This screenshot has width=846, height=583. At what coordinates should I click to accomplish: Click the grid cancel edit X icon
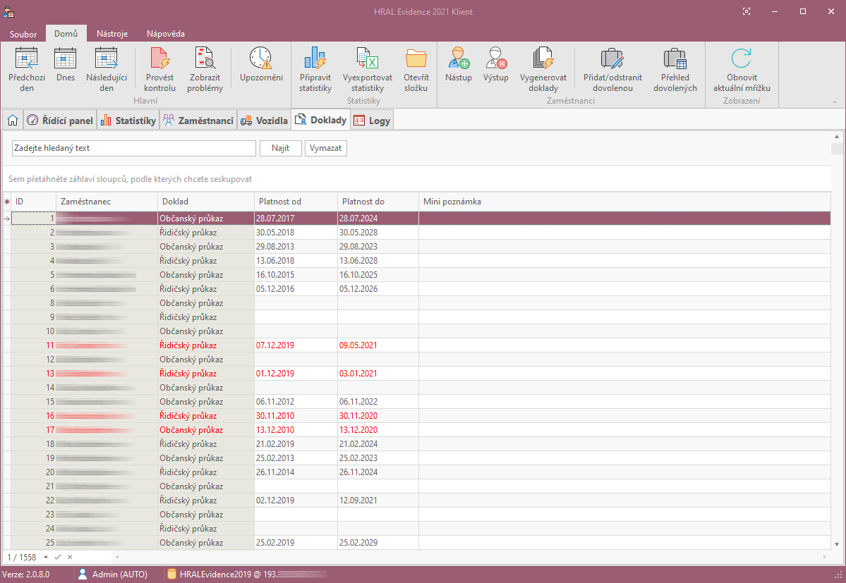[x=70, y=557]
